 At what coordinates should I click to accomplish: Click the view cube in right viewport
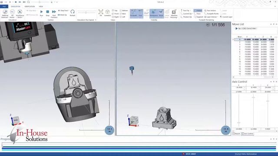coord(134,120)
